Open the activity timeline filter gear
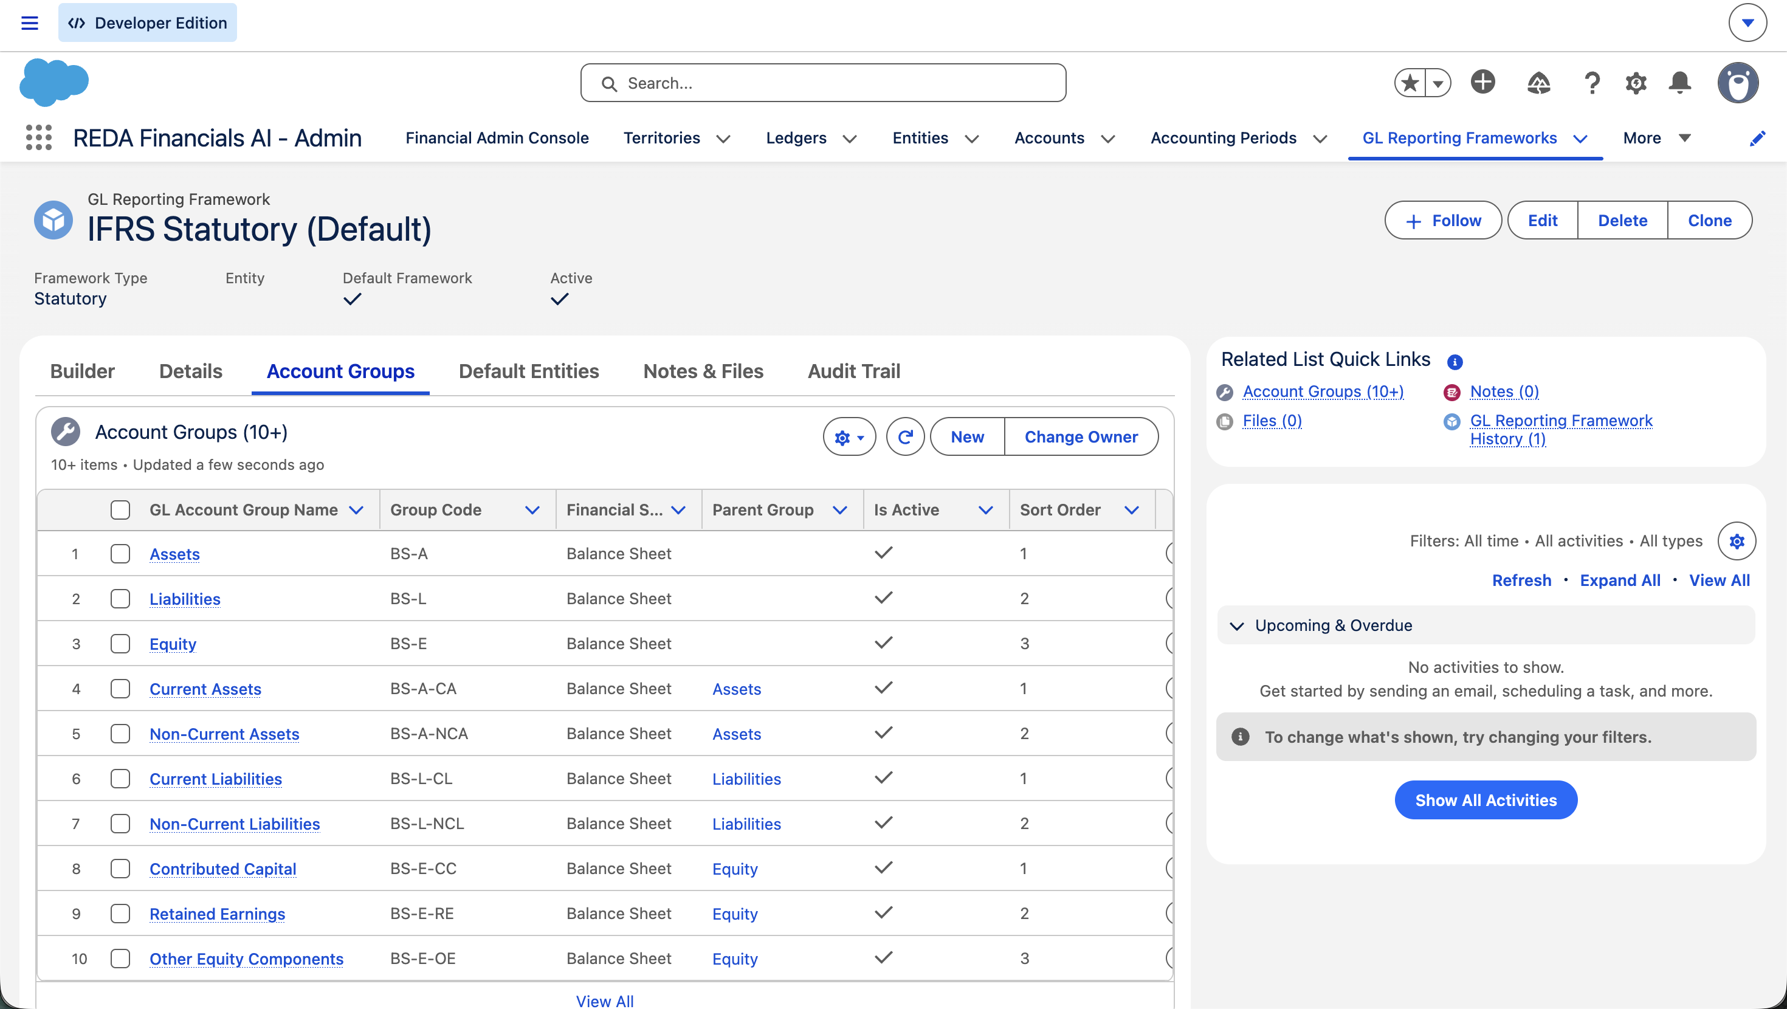Image resolution: width=1787 pixels, height=1009 pixels. pos(1737,540)
